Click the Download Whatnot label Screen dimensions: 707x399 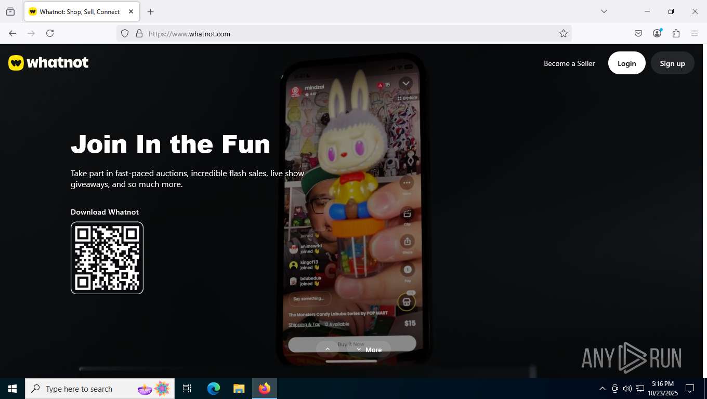(x=104, y=212)
